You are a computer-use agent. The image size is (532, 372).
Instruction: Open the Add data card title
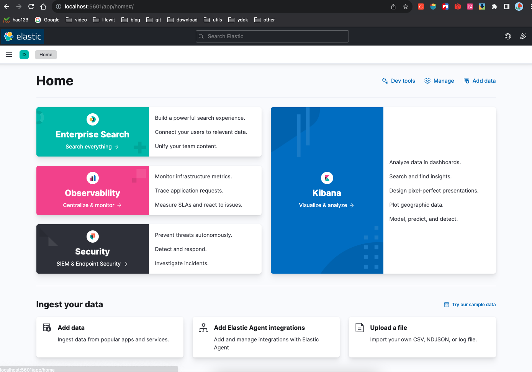tap(71, 328)
